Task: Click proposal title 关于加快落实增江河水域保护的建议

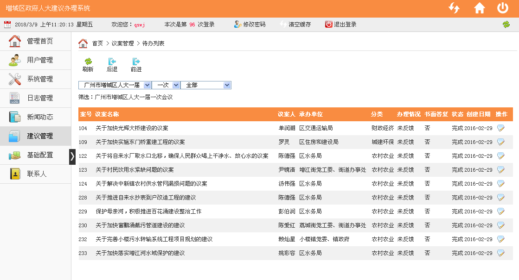Action: (x=141, y=253)
